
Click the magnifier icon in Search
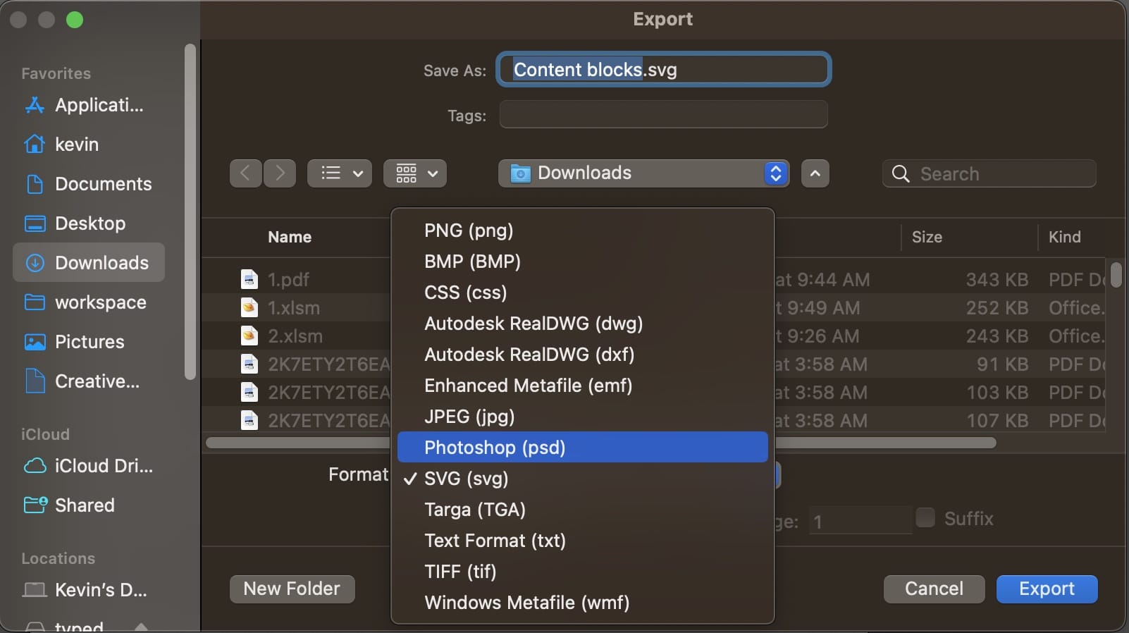[901, 174]
